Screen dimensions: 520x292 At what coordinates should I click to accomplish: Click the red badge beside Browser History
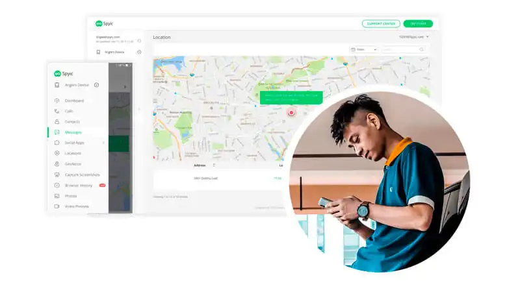pyautogui.click(x=103, y=186)
